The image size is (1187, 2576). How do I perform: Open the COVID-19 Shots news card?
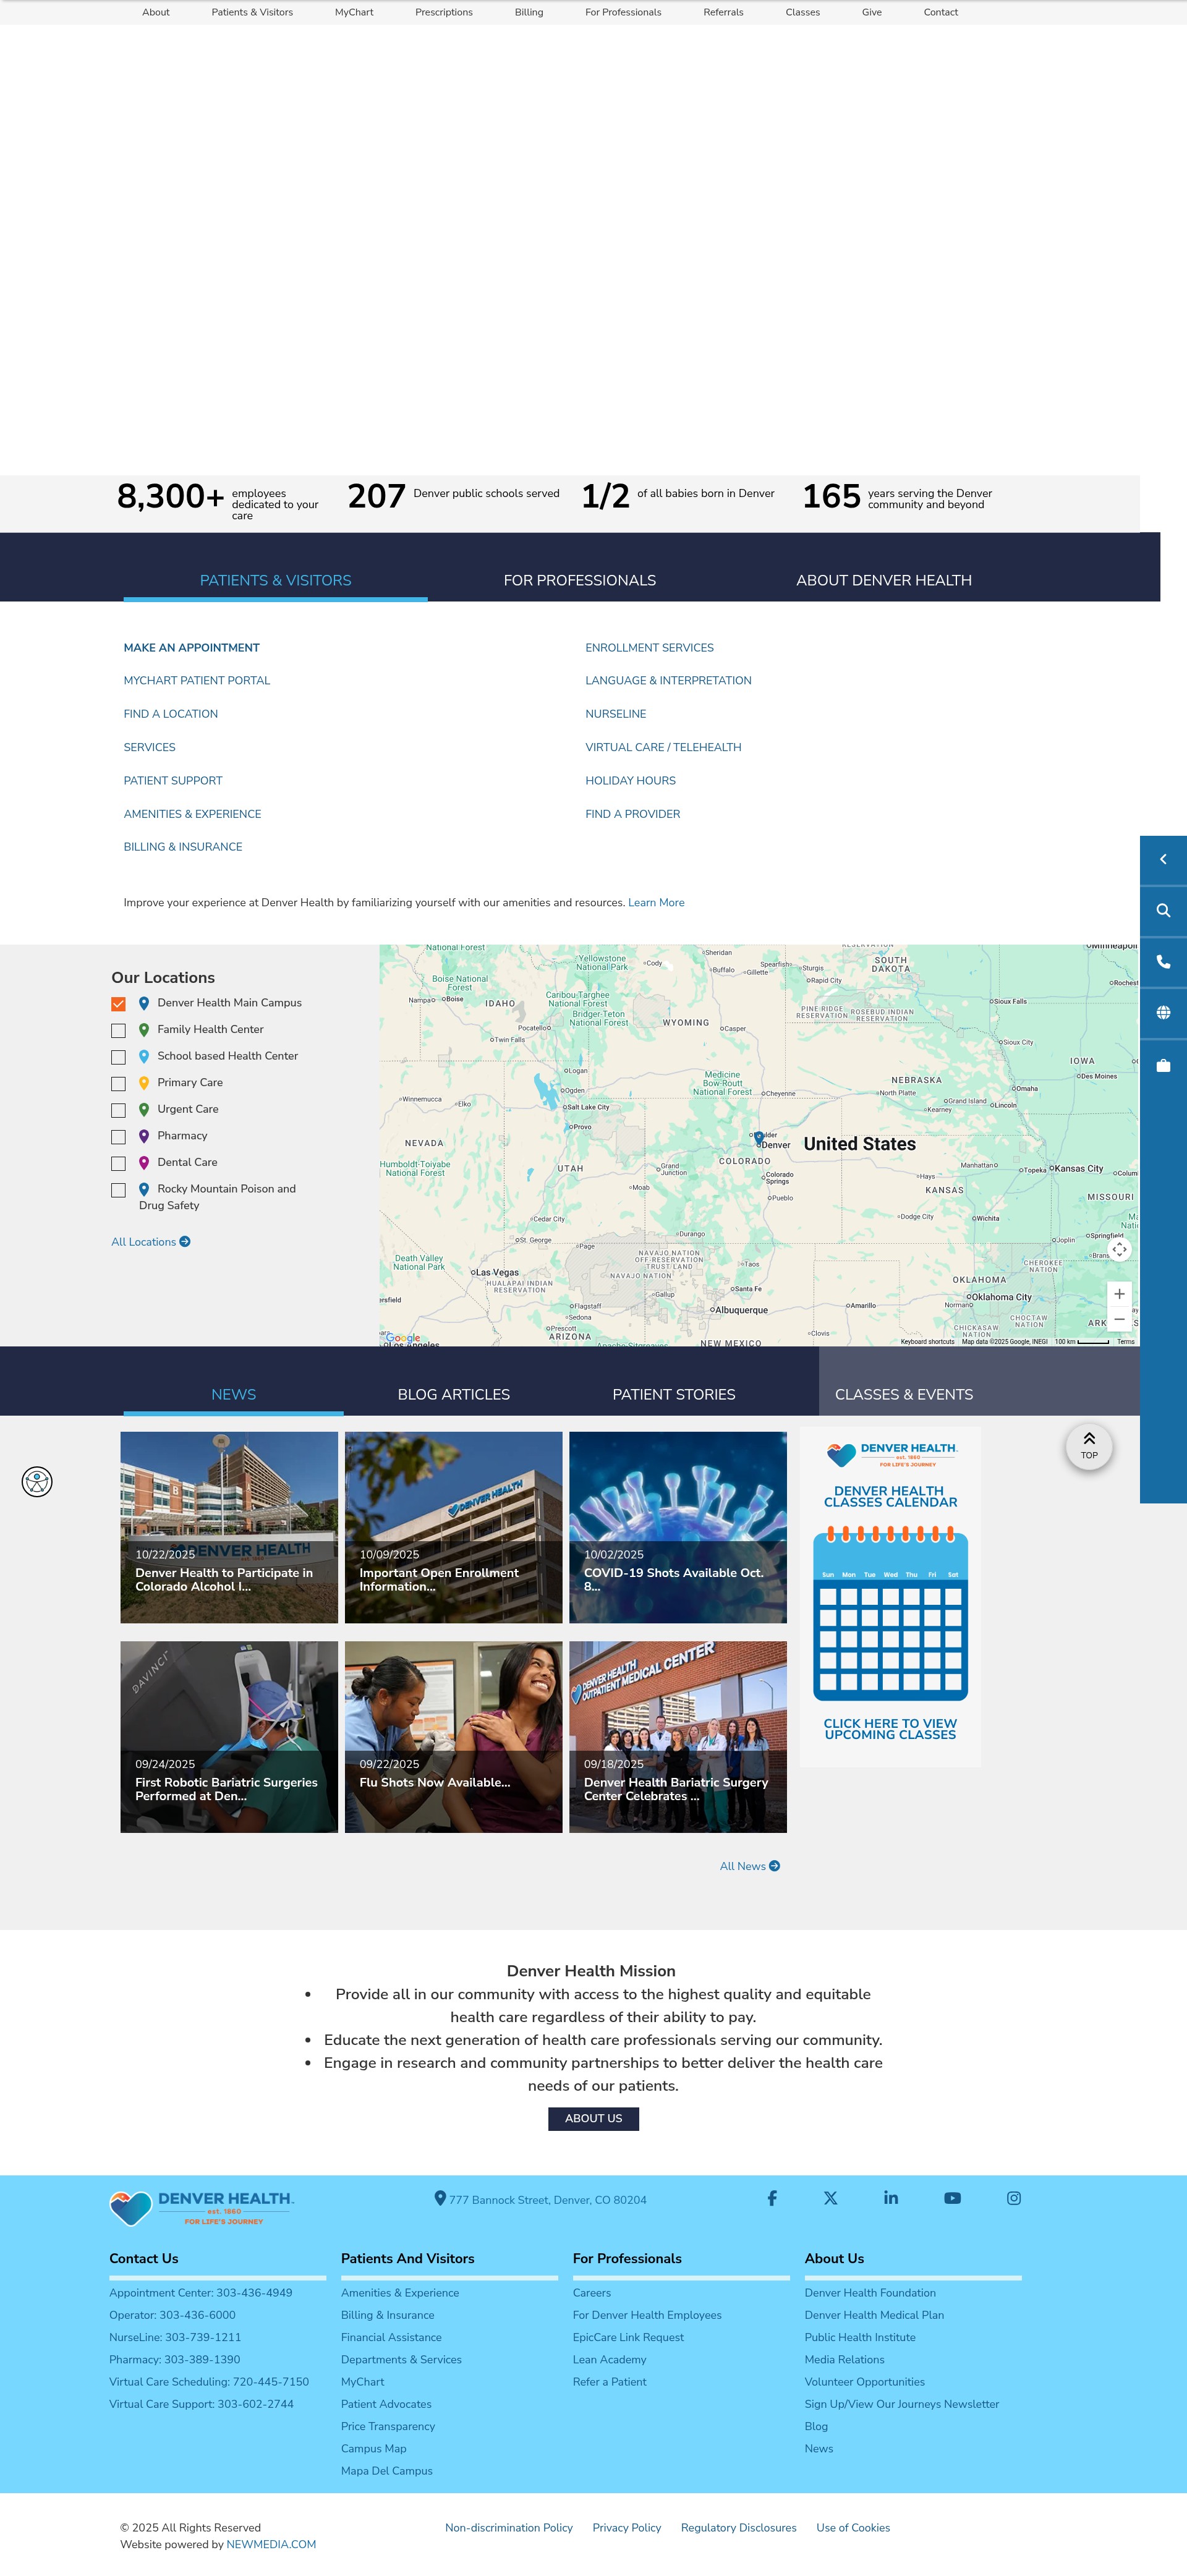(678, 1527)
